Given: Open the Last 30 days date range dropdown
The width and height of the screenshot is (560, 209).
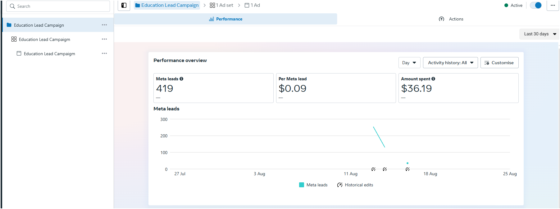Looking at the screenshot, I should click(540, 34).
